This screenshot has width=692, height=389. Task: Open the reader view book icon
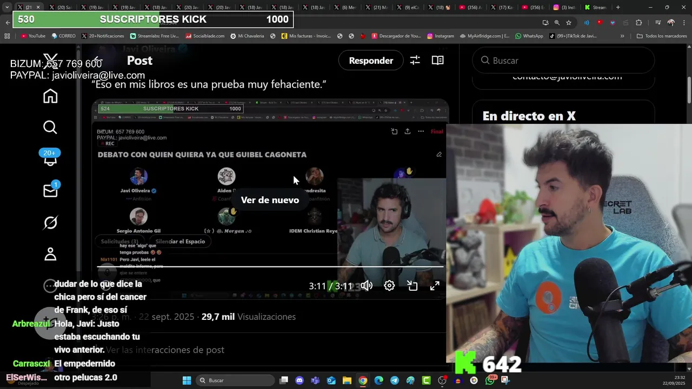(438, 61)
